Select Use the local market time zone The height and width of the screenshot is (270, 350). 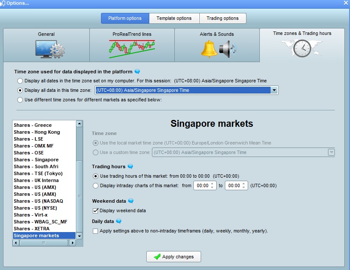(x=95, y=143)
